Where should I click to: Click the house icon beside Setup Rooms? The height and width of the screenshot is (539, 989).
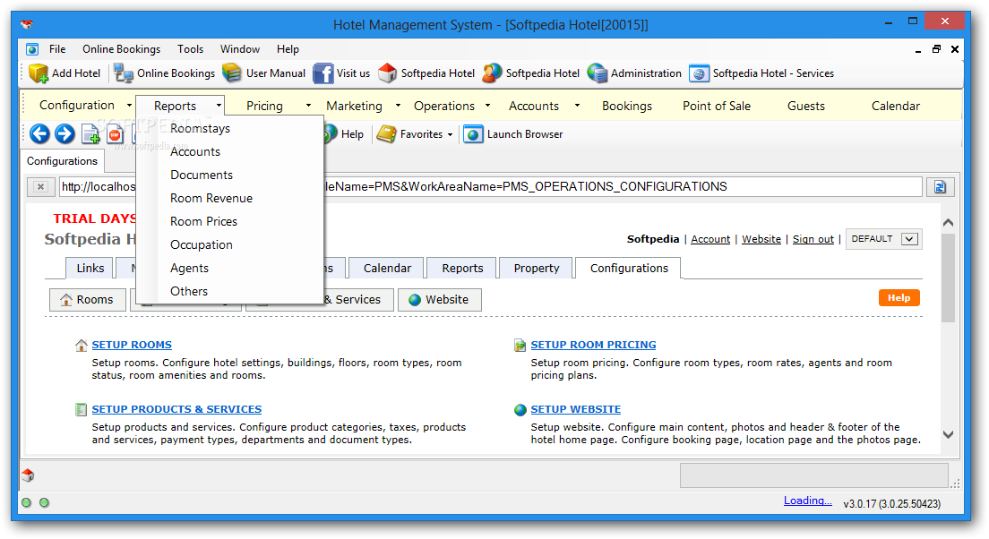click(82, 345)
